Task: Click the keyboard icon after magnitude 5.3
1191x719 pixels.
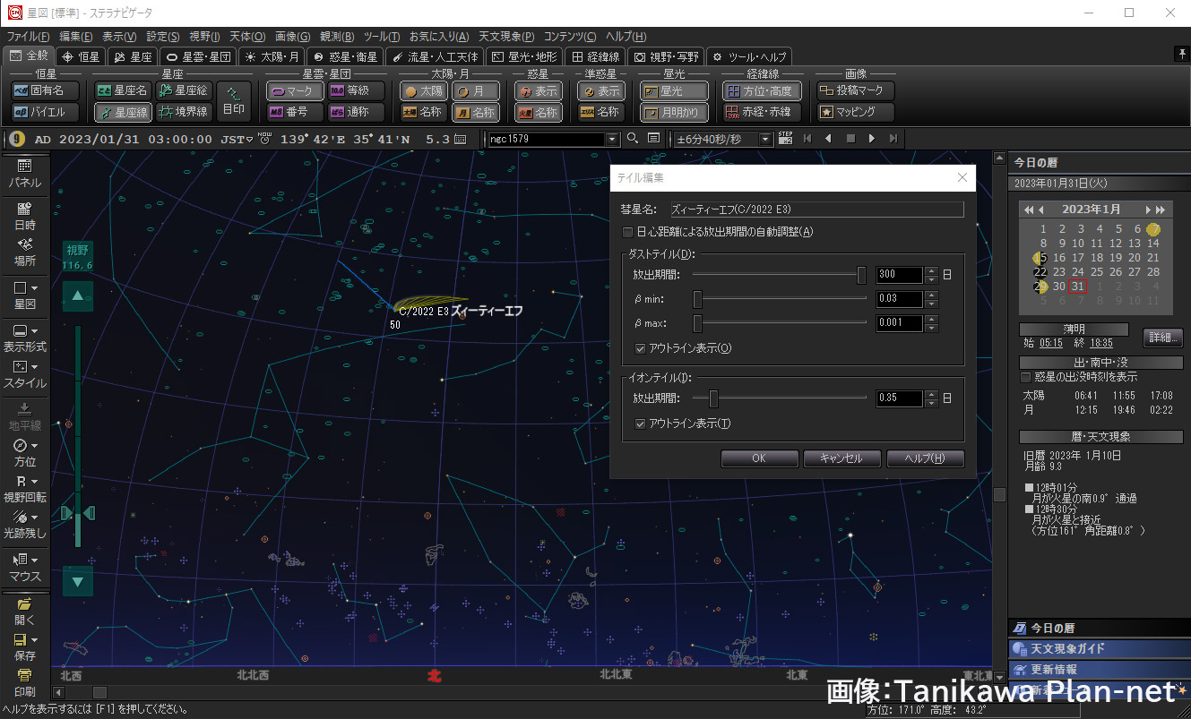Action: (x=461, y=139)
